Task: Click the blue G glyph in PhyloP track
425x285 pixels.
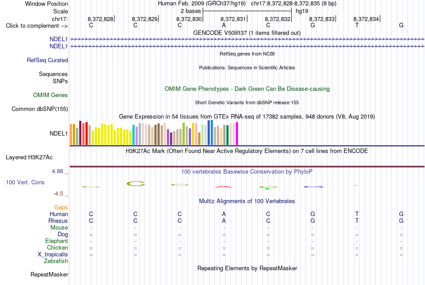Action: click(313, 187)
